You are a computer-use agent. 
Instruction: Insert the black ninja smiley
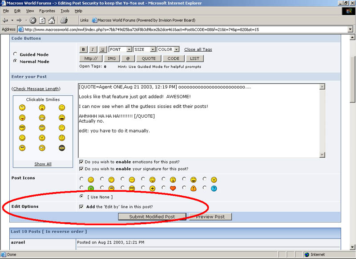tap(62, 148)
